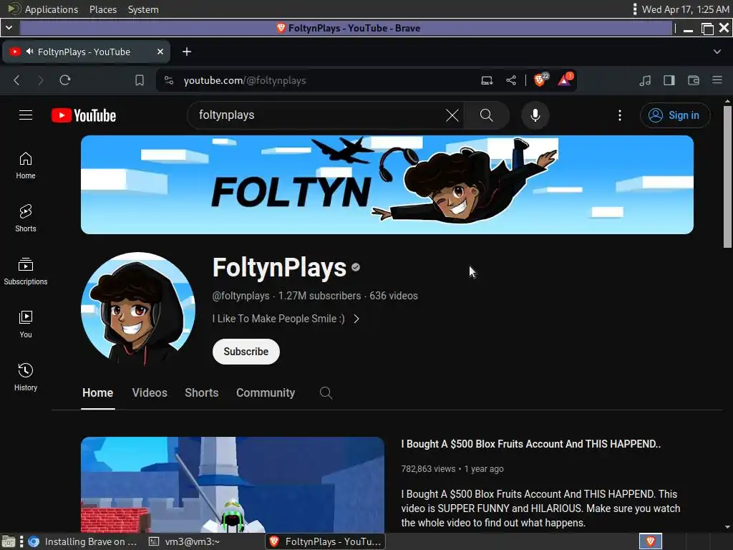Go forward in browser
Image resolution: width=733 pixels, height=550 pixels.
(x=41, y=80)
